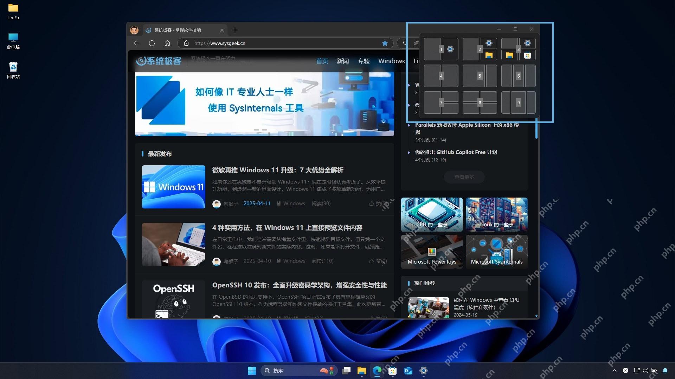Open the 微软推出 GitHub Copilot Free 计划 link

[456, 152]
